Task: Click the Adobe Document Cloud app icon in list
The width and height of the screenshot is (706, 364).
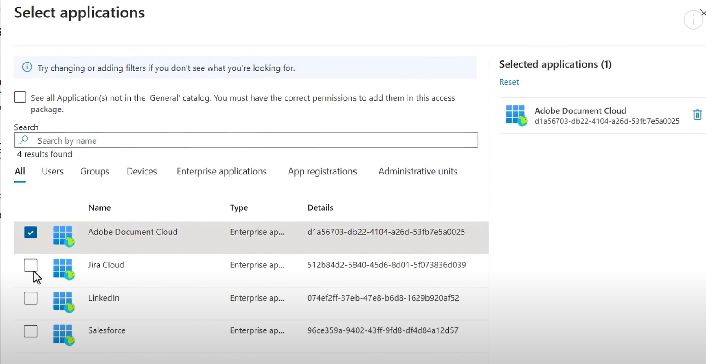Action: click(63, 236)
